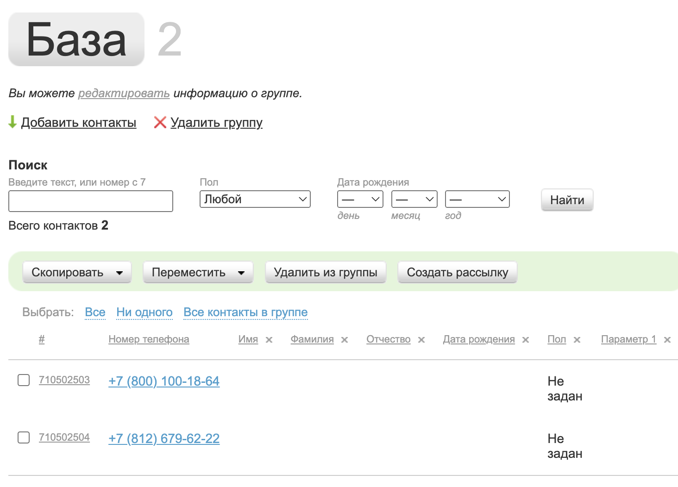Remove the Дата рождения column with its x icon
Screen dimensions: 678x487
coord(526,340)
